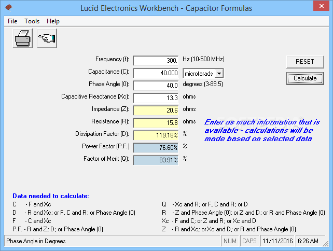The height and width of the screenshot is (251, 333).
Task: Click the printer icon to print
Action: 22,38
